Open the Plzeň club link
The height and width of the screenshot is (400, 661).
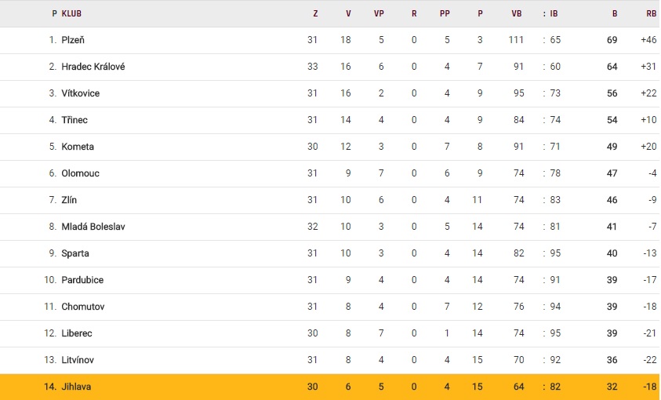(74, 40)
